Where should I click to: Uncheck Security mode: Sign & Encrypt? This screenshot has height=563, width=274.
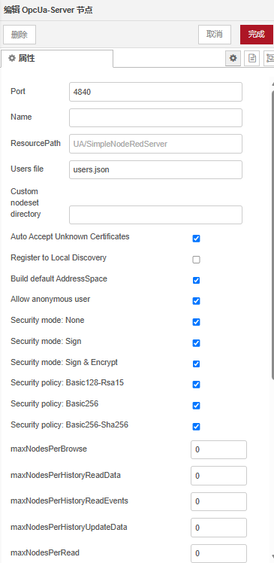click(196, 364)
